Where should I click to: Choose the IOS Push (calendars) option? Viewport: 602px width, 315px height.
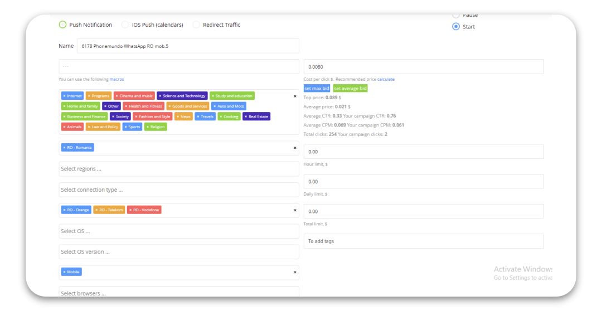(x=125, y=25)
